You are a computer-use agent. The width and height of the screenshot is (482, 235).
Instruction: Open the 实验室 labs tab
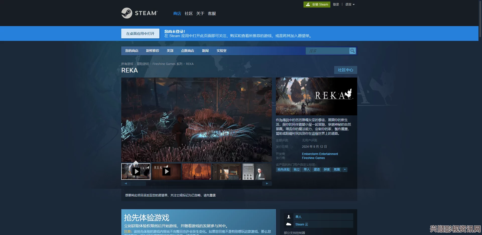pos(221,51)
